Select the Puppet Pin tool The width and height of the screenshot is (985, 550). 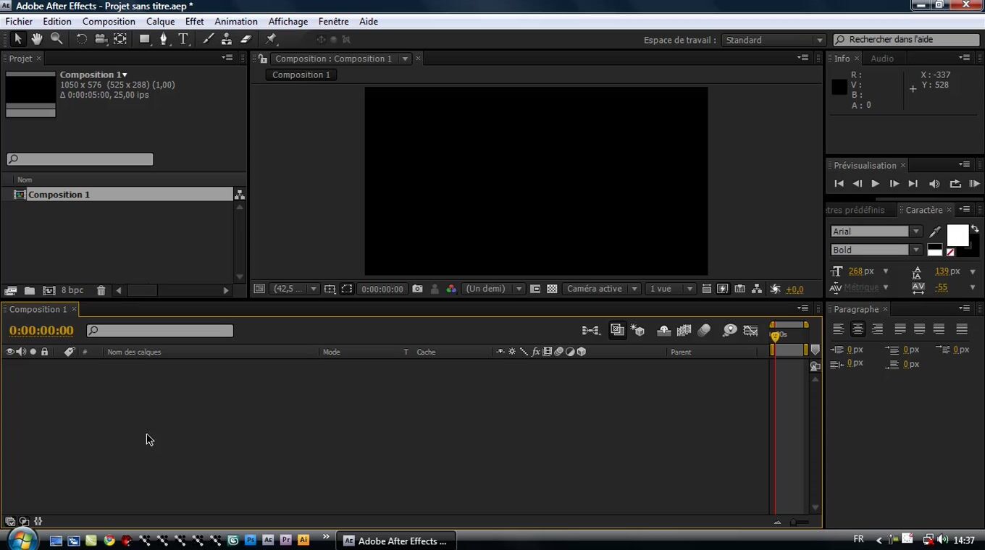coord(271,39)
